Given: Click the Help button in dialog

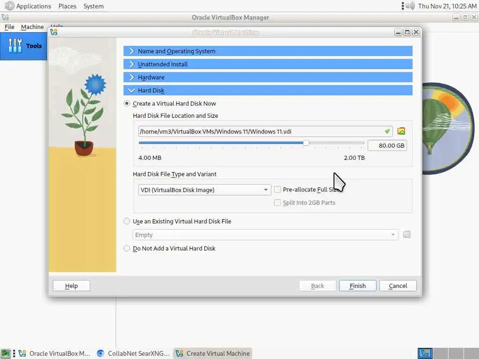Looking at the screenshot, I should tap(72, 286).
